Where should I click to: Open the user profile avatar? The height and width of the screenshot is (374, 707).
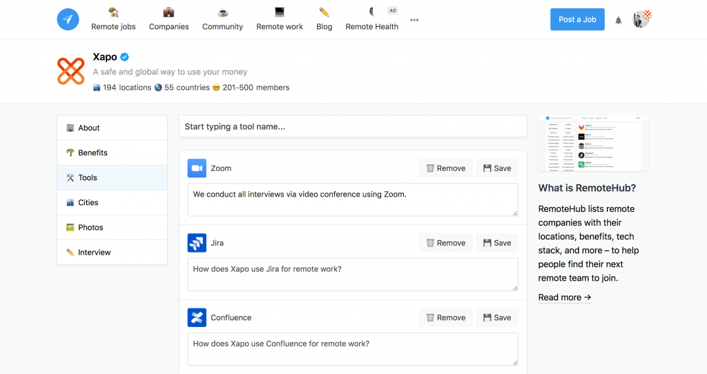[x=641, y=19]
